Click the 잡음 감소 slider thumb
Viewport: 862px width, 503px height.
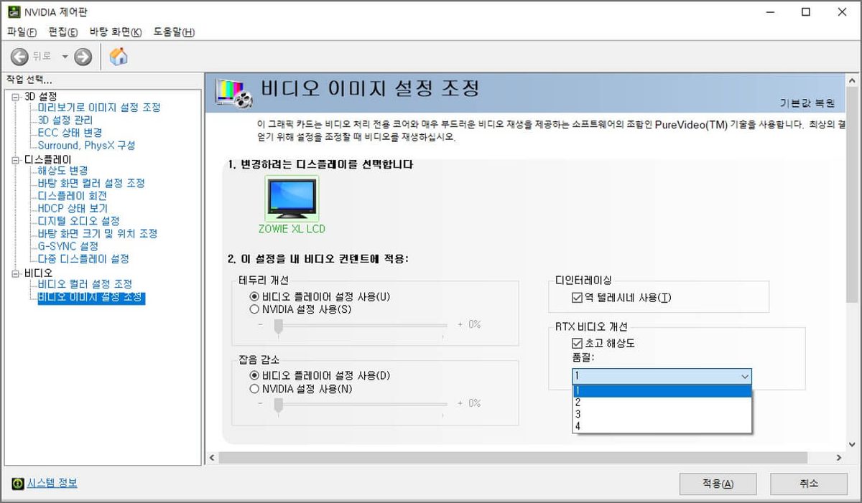(x=279, y=405)
